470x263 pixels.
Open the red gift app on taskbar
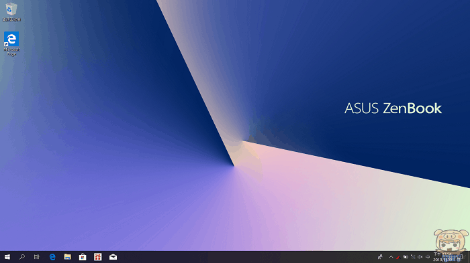98,257
